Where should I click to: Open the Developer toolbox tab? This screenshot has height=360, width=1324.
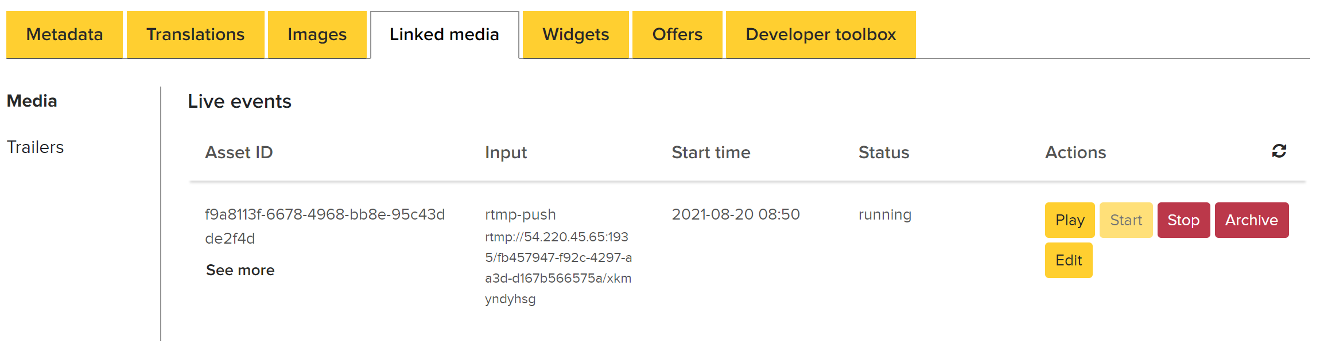coord(821,34)
